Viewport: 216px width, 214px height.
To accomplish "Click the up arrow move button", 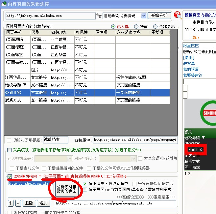I will (x=11, y=203).
